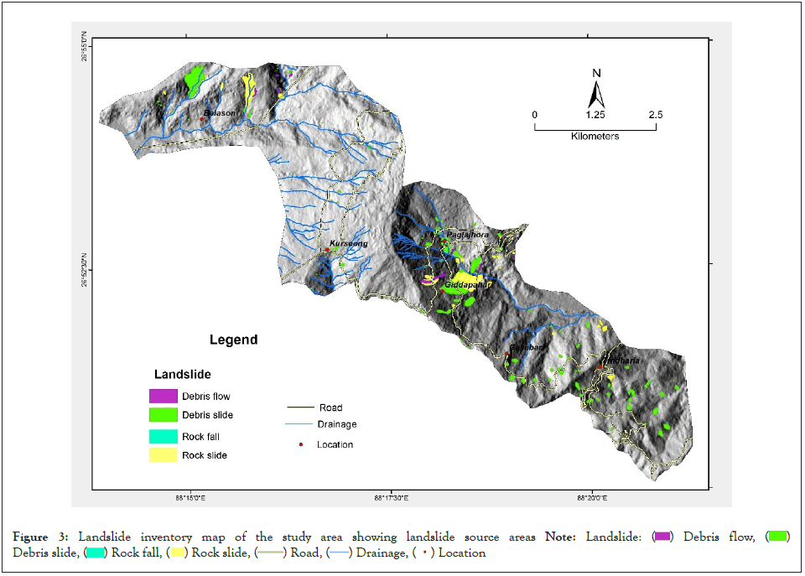Image resolution: width=805 pixels, height=576 pixels.
Task: Select the Road line symbol in legend
Action: (x=298, y=408)
